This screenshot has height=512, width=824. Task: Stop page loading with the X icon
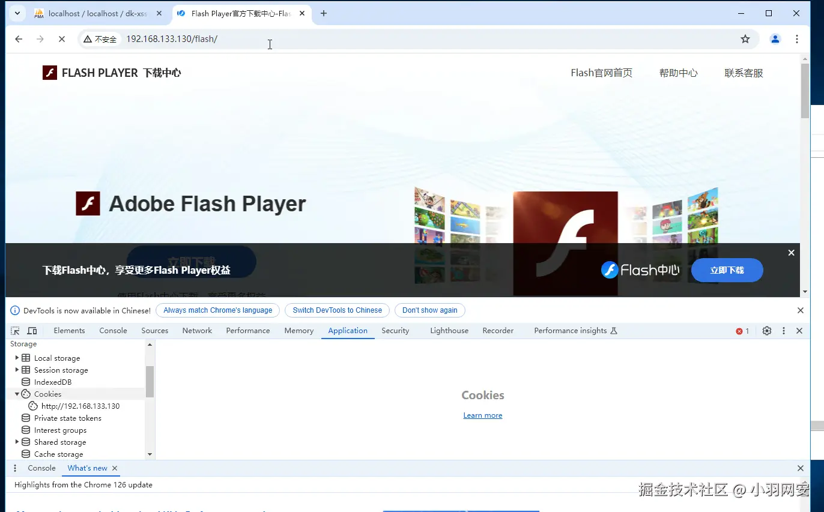pos(61,39)
